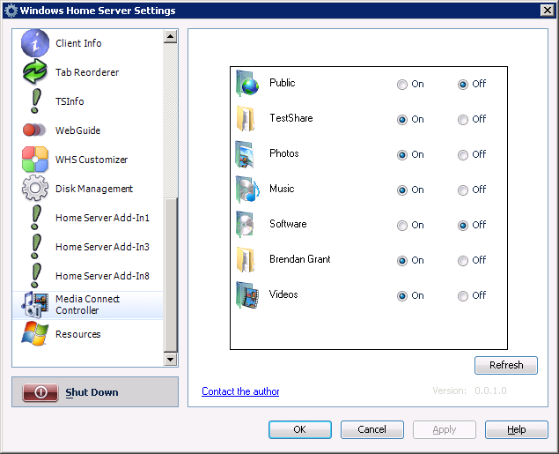Click the WHS Customizer colored squares icon

point(35,160)
